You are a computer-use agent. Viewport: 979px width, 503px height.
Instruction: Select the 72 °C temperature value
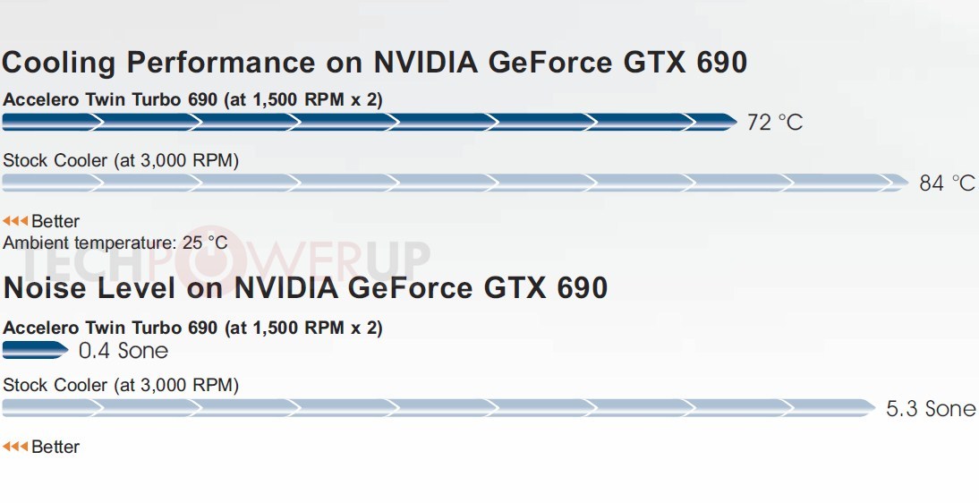[775, 123]
